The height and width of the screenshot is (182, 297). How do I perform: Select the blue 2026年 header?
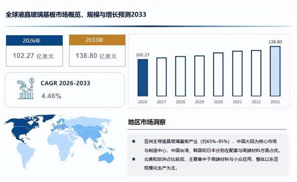[34, 40]
